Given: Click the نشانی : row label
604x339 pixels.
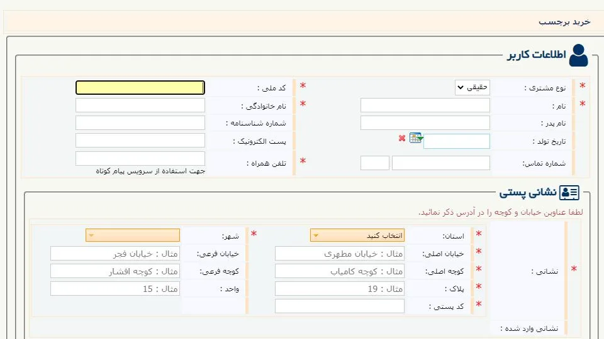Looking at the screenshot, I should pyautogui.click(x=544, y=271).
